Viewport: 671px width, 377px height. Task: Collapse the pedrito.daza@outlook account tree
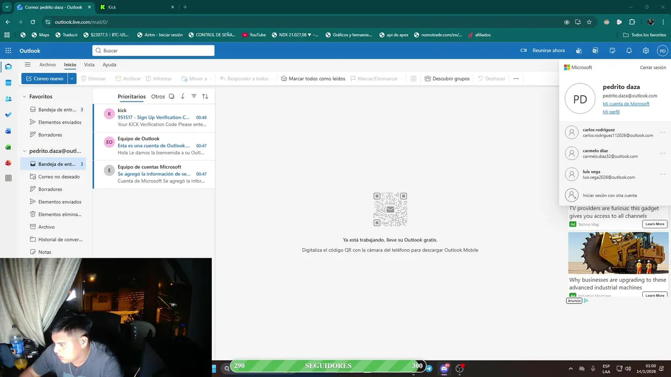[x=24, y=151]
